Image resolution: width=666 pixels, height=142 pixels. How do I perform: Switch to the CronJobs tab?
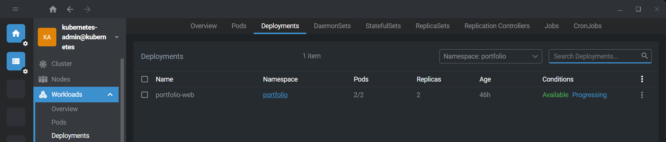[x=587, y=26]
